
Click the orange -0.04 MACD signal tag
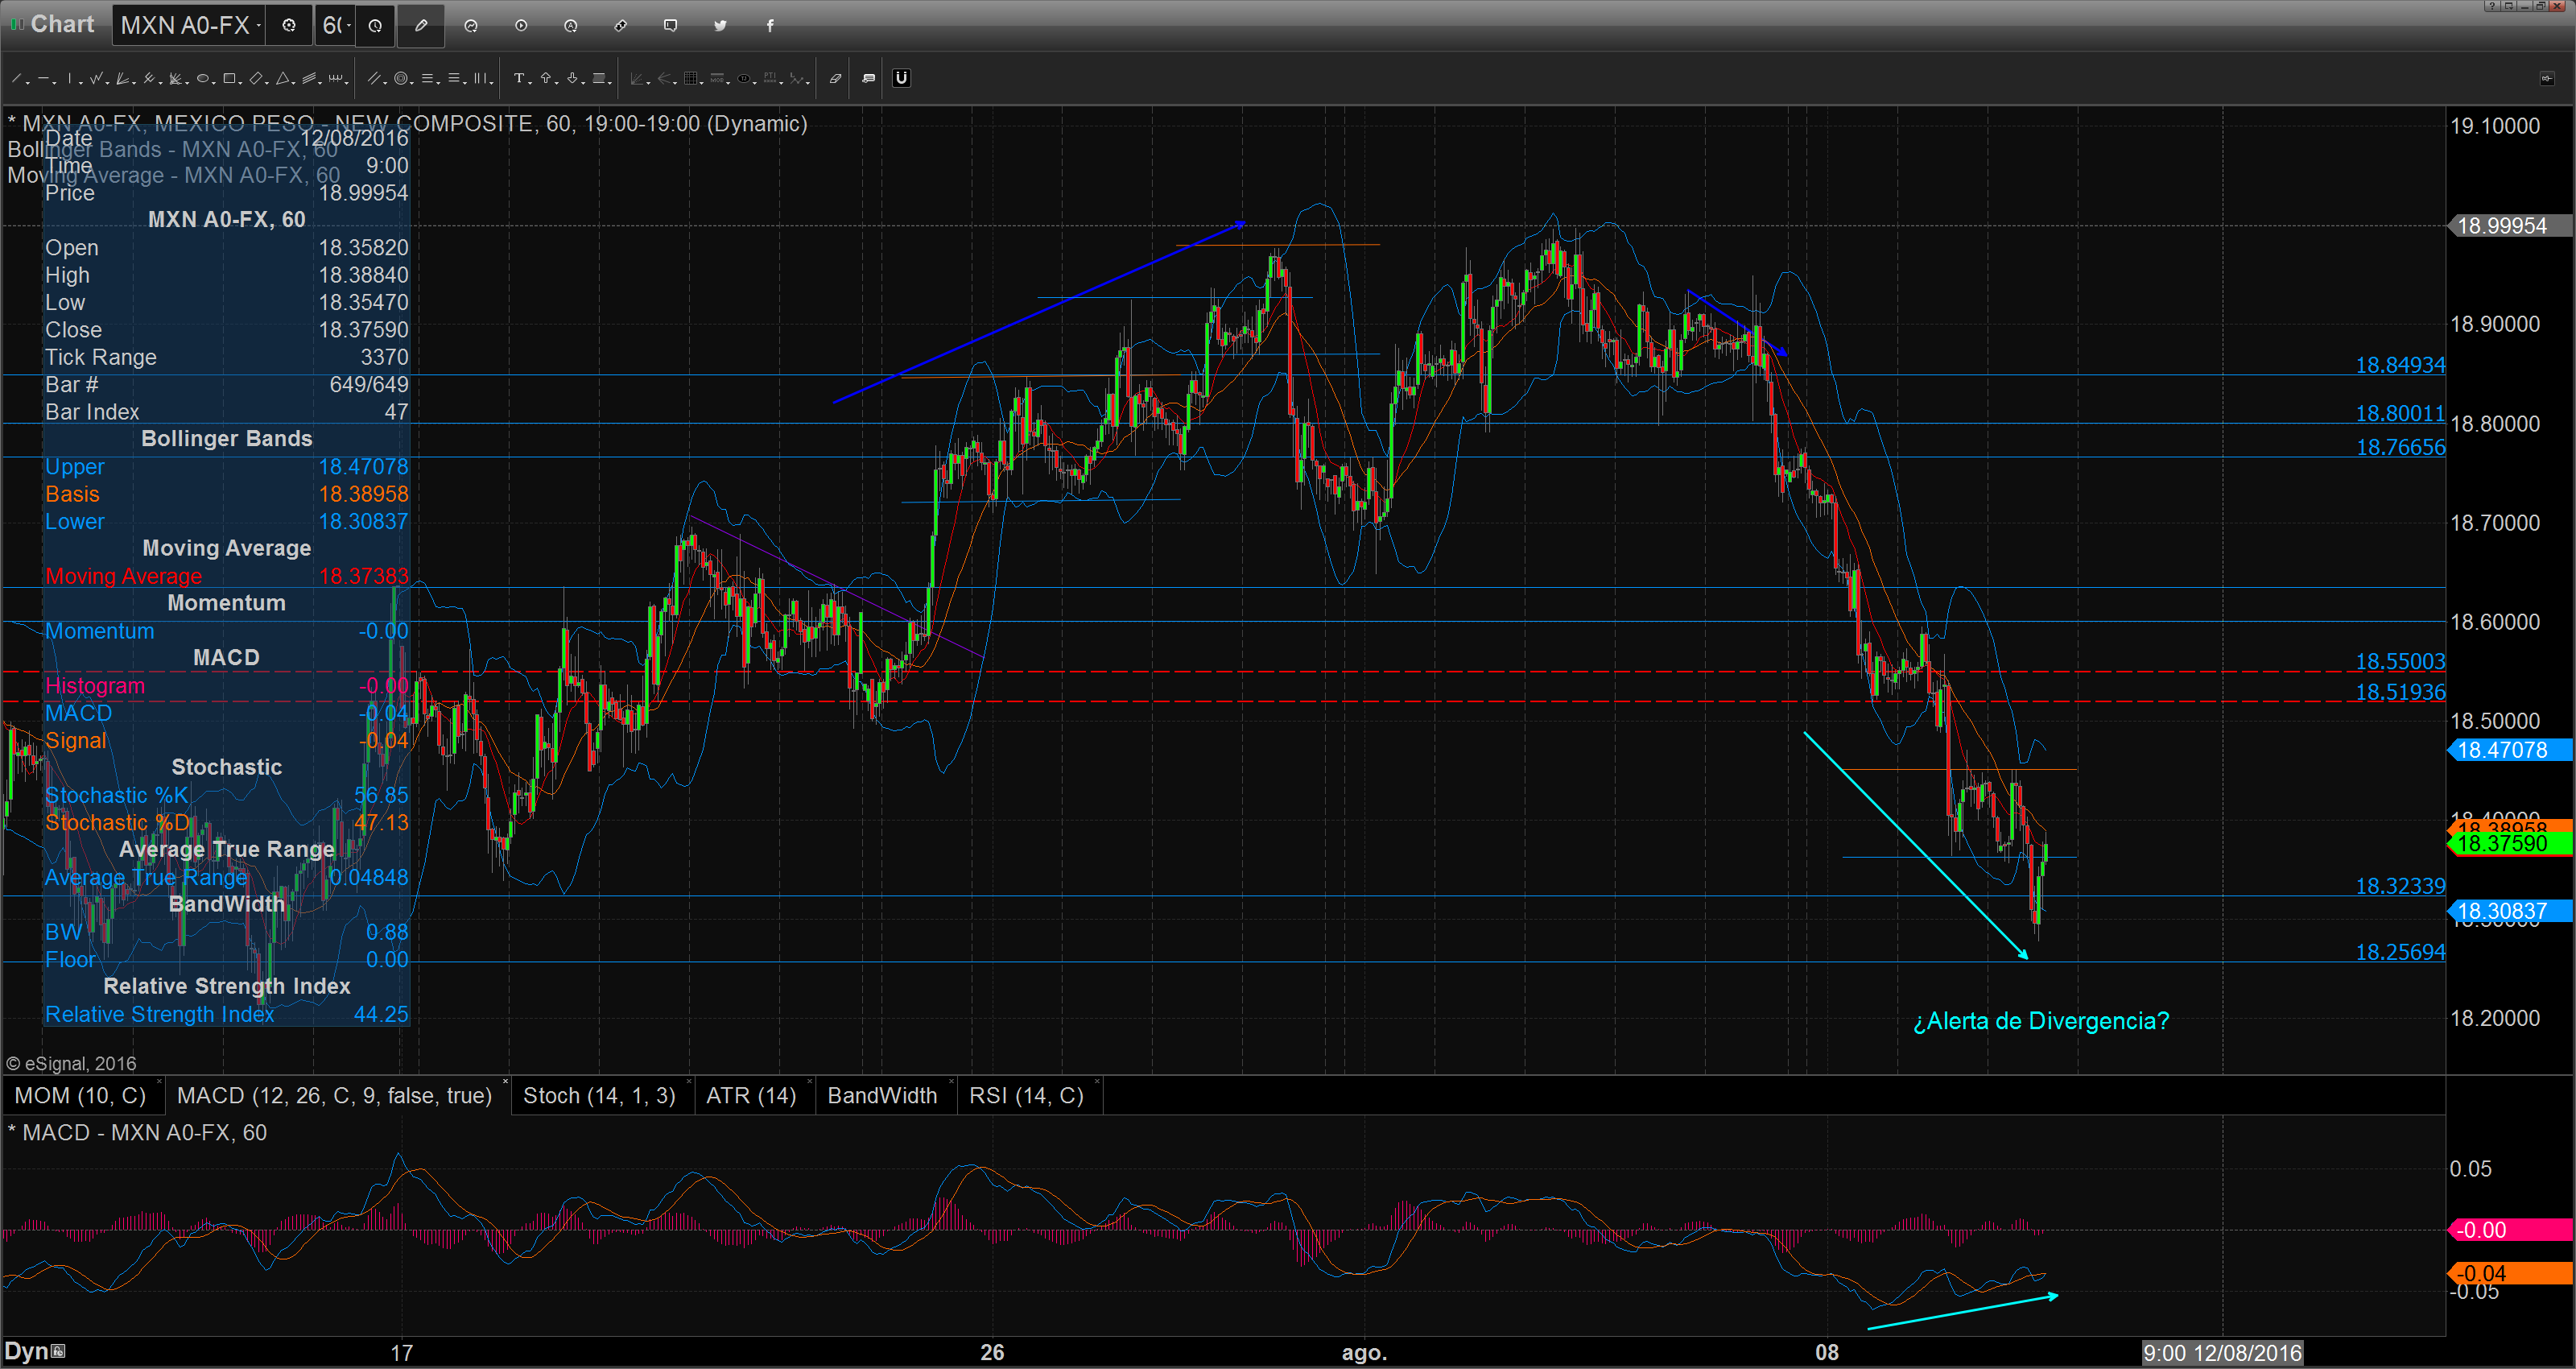click(2510, 1273)
